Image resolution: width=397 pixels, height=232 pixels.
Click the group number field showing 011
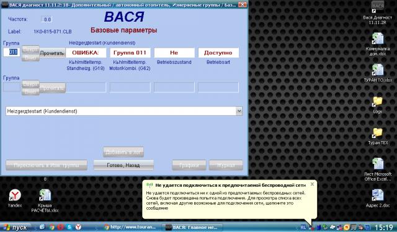point(12,52)
